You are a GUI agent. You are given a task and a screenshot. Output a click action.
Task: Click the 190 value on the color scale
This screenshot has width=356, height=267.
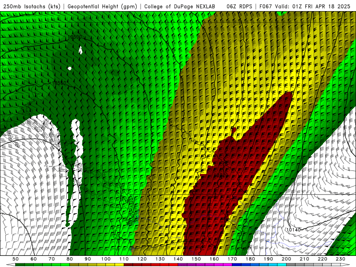pyautogui.click(x=268, y=259)
